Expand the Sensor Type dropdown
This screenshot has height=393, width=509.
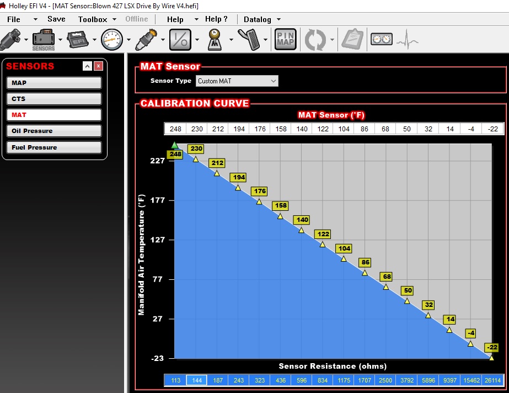coord(237,81)
